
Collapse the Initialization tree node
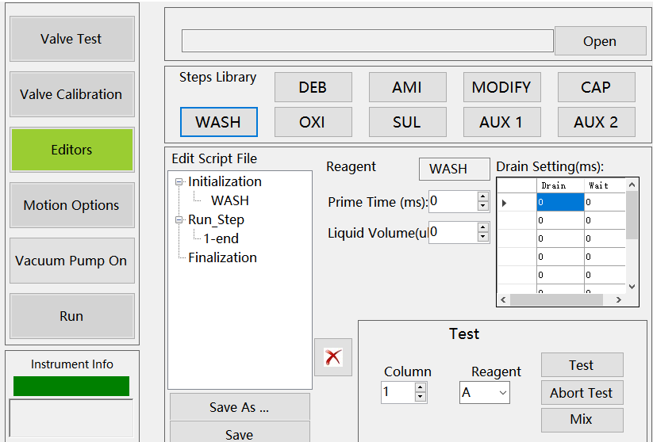coord(180,182)
